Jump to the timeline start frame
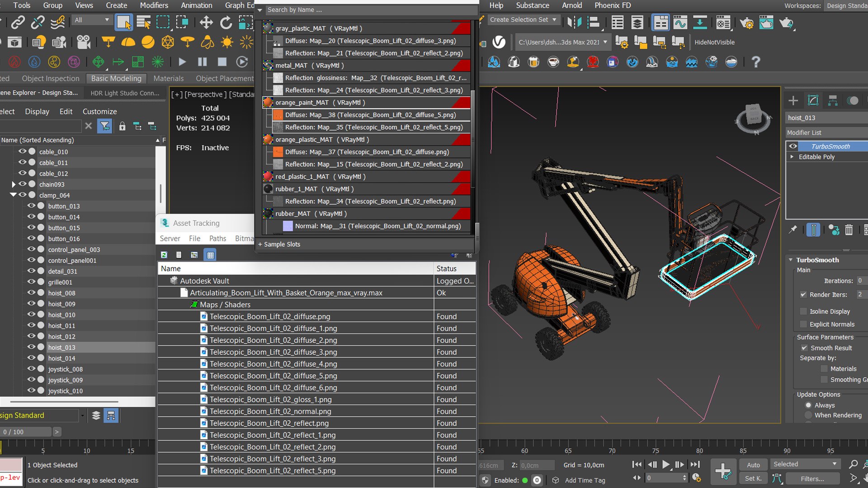This screenshot has width=868, height=488. point(637,465)
